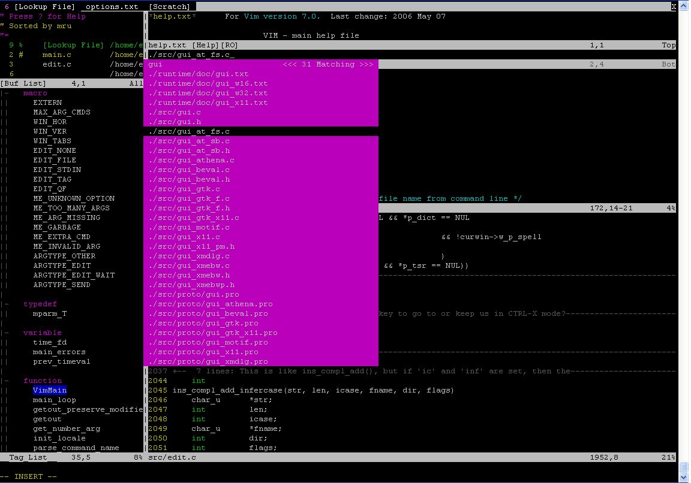Jump to ME_UNKNOWN_OPTION macro tag
Screen dimensions: 691x483
[74, 198]
